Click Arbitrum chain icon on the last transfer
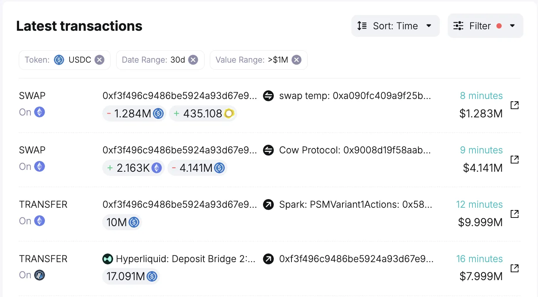The width and height of the screenshot is (538, 297). 40,275
